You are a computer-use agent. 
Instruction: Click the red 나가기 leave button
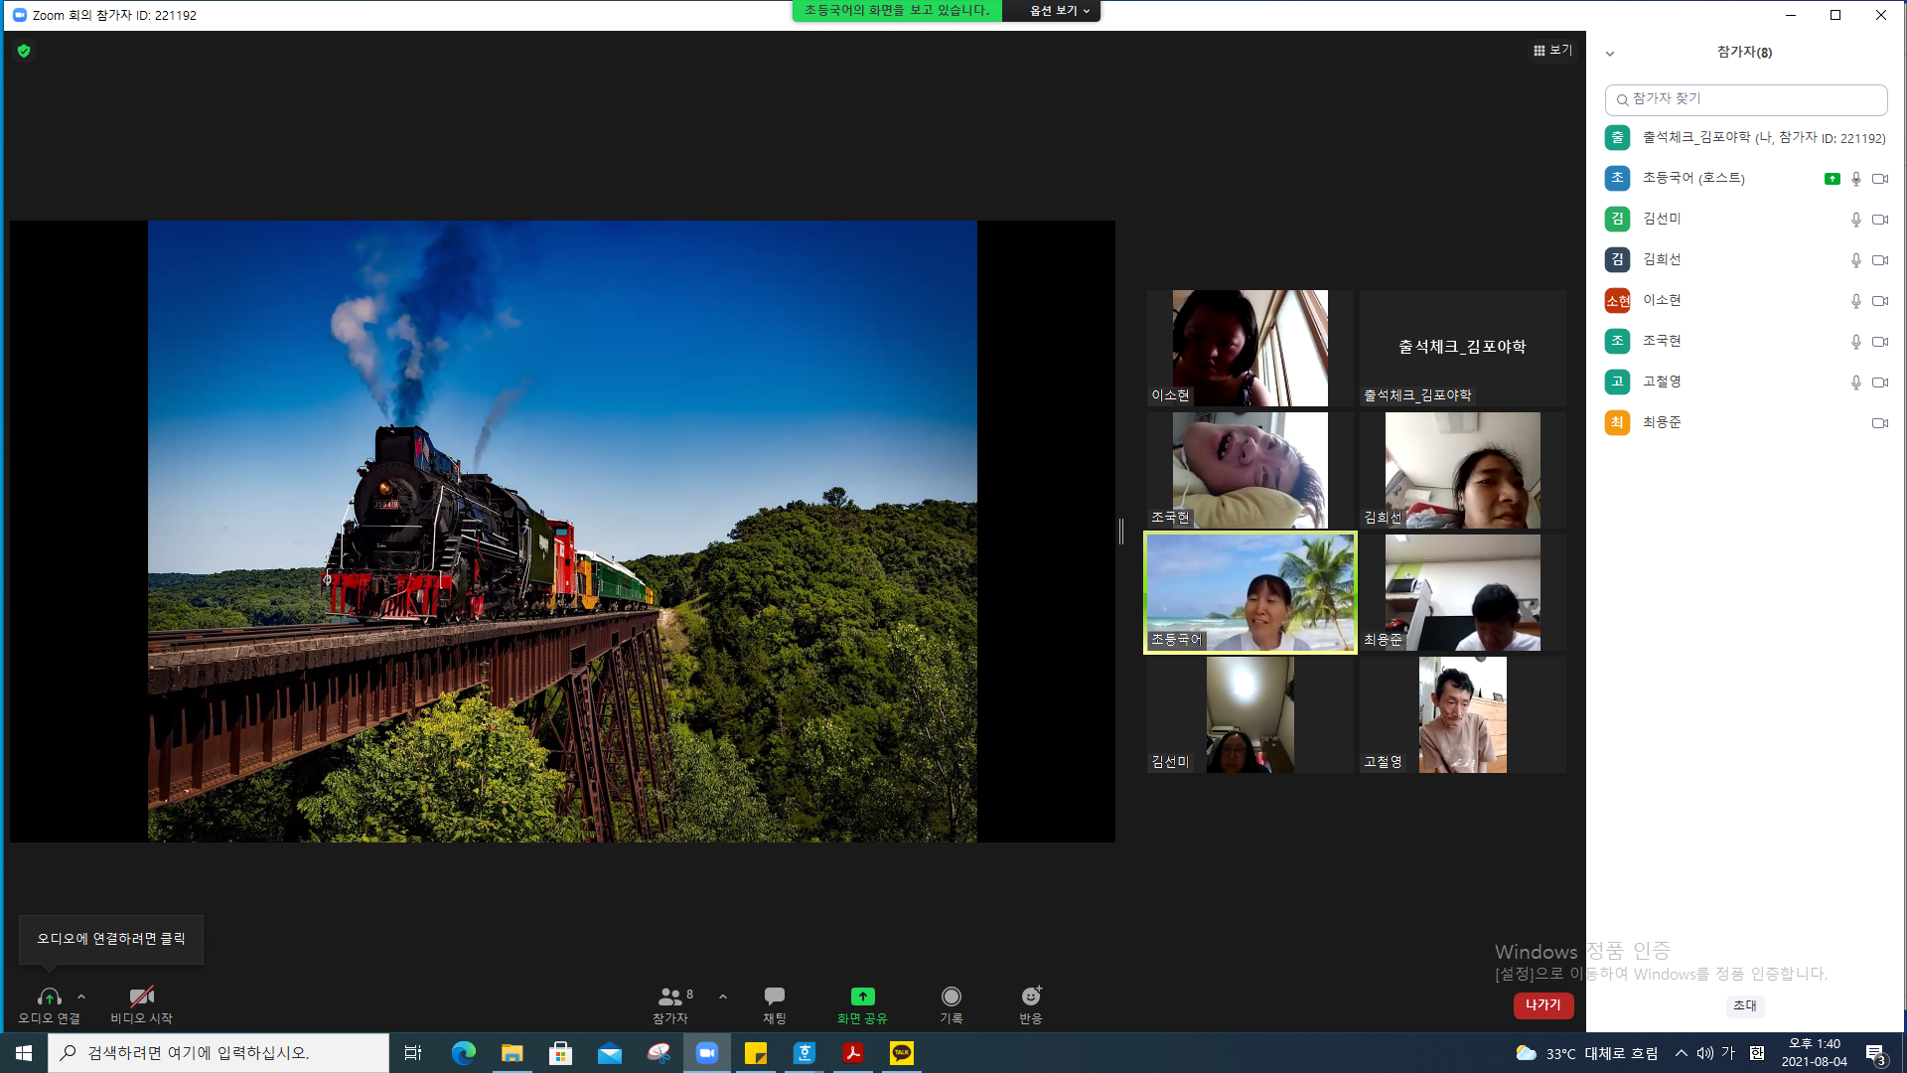pyautogui.click(x=1543, y=1005)
